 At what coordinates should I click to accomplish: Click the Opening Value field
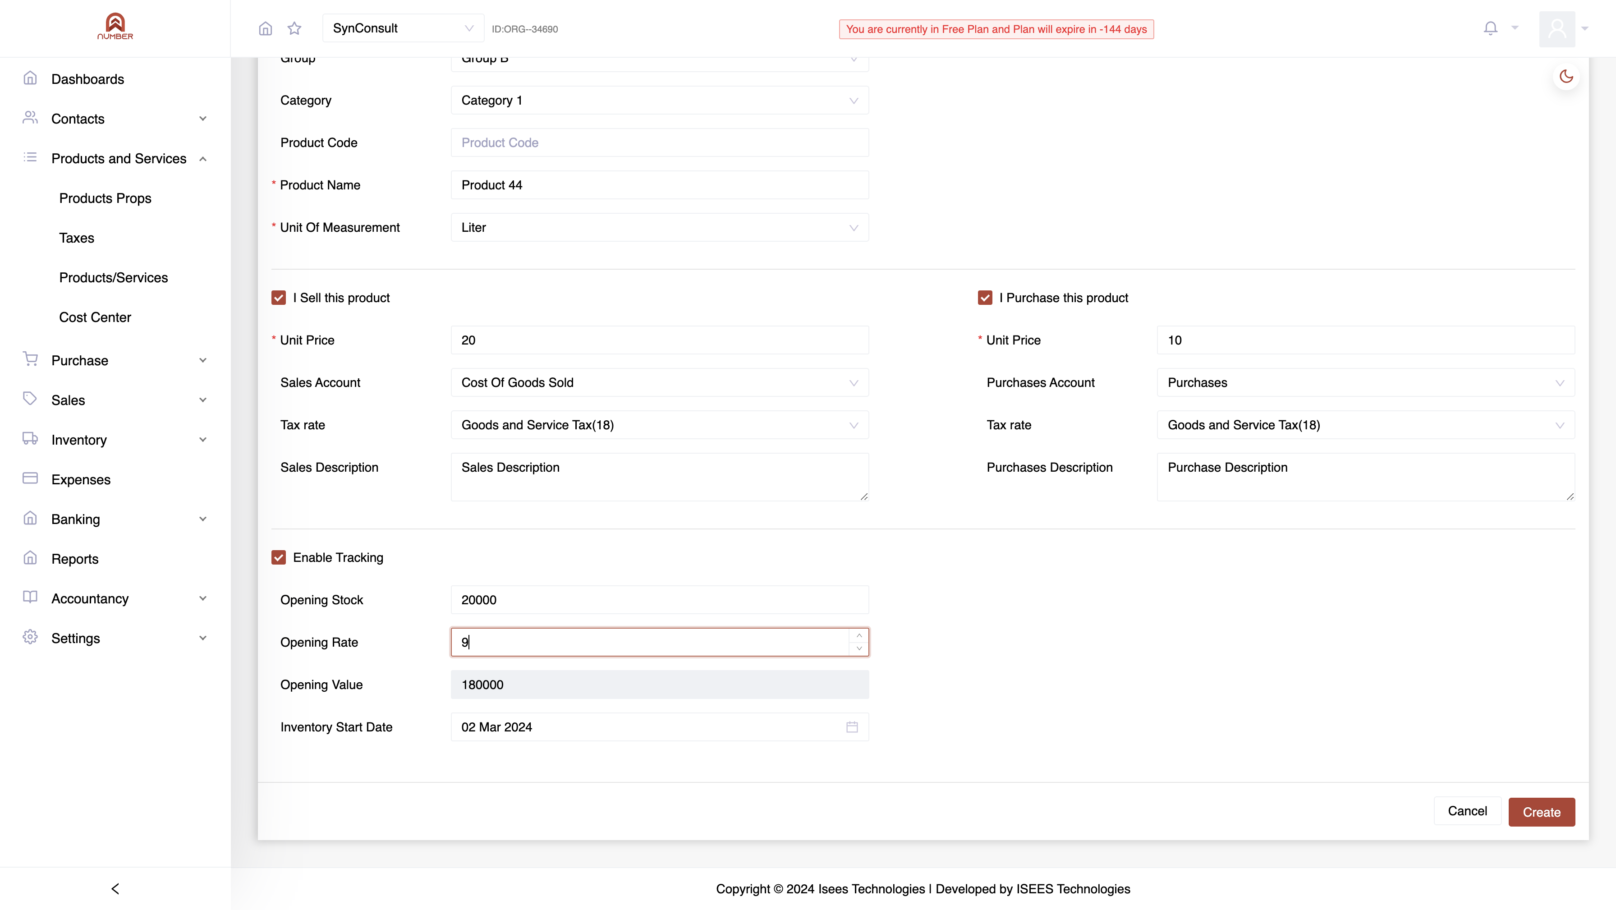click(x=659, y=685)
